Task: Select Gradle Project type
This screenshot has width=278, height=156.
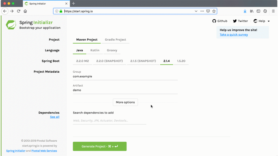Action: pyautogui.click(x=115, y=40)
